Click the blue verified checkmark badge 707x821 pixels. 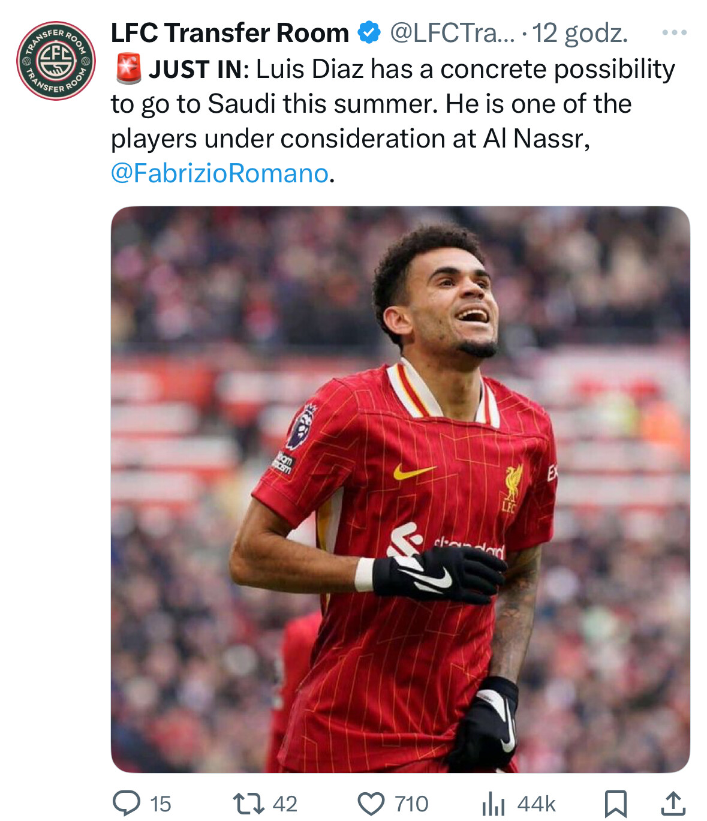click(x=369, y=32)
